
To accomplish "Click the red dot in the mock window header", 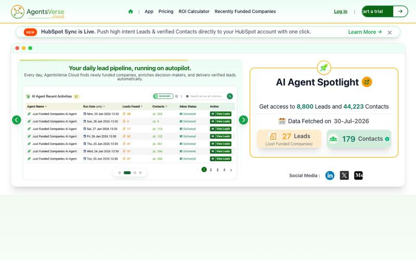I will pos(17,48).
